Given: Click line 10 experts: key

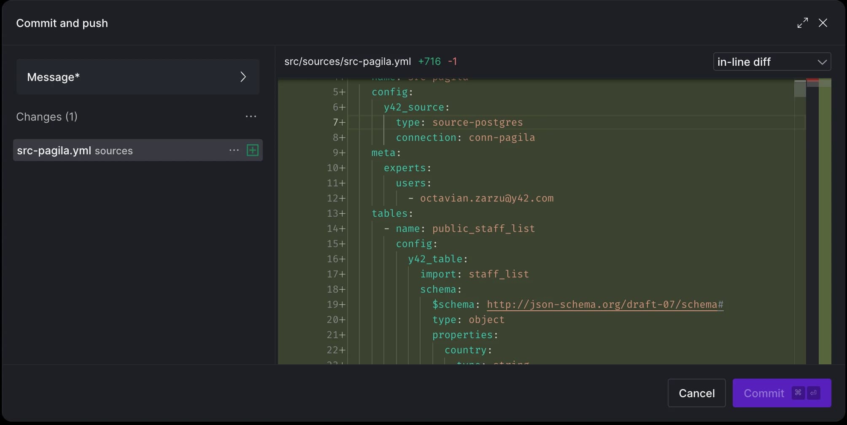Looking at the screenshot, I should coord(407,168).
